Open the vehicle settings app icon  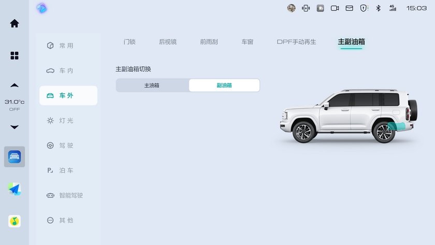pyautogui.click(x=15, y=156)
